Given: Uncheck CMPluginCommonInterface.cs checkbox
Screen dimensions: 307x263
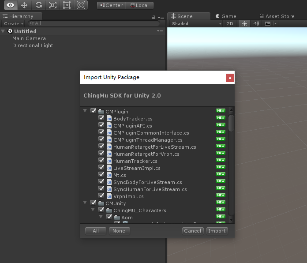Looking at the screenshot, I should click(x=101, y=132).
